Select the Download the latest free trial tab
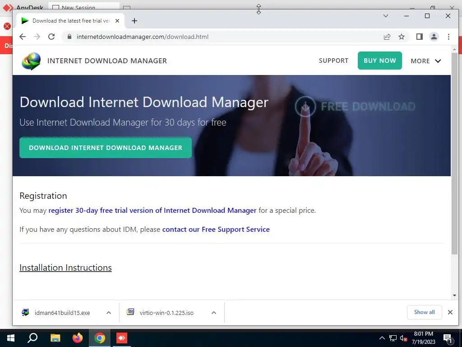The image size is (462, 347). coord(71,21)
